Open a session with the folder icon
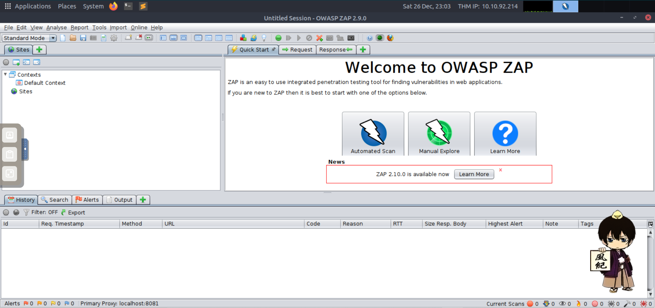The image size is (655, 308). [x=73, y=38]
